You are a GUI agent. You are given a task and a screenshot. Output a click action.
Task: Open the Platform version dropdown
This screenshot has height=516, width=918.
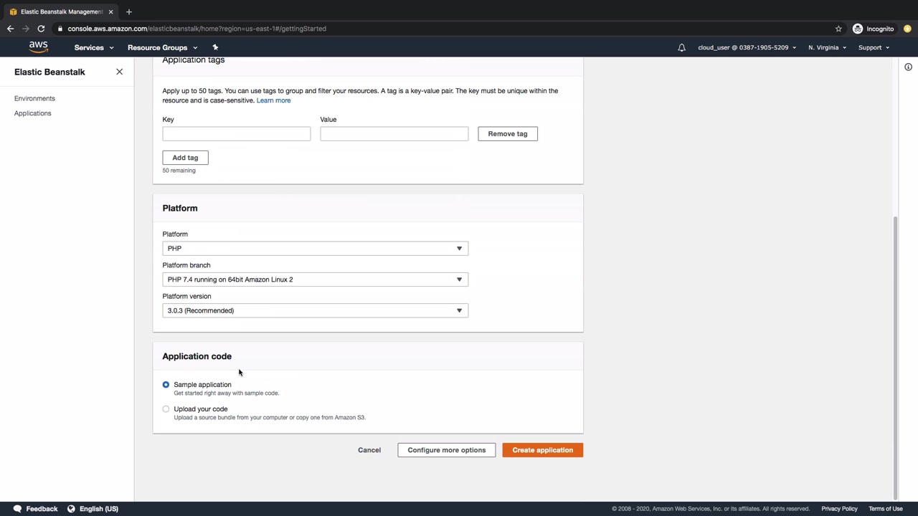click(315, 311)
